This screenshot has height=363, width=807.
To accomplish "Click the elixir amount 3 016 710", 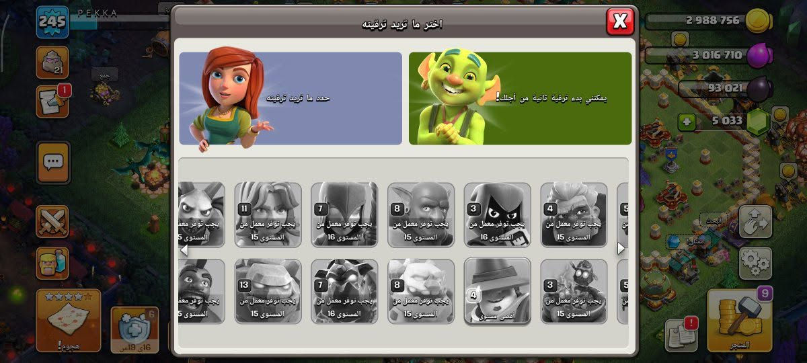I will pos(717,55).
